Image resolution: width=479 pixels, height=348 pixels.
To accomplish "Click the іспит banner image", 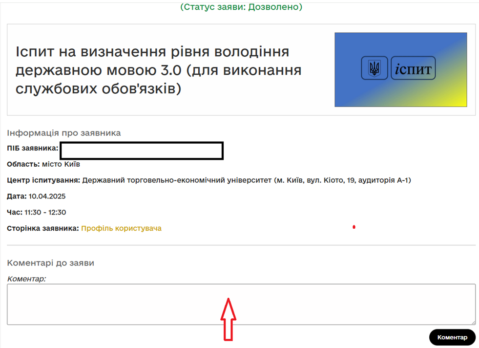I will point(401,70).
